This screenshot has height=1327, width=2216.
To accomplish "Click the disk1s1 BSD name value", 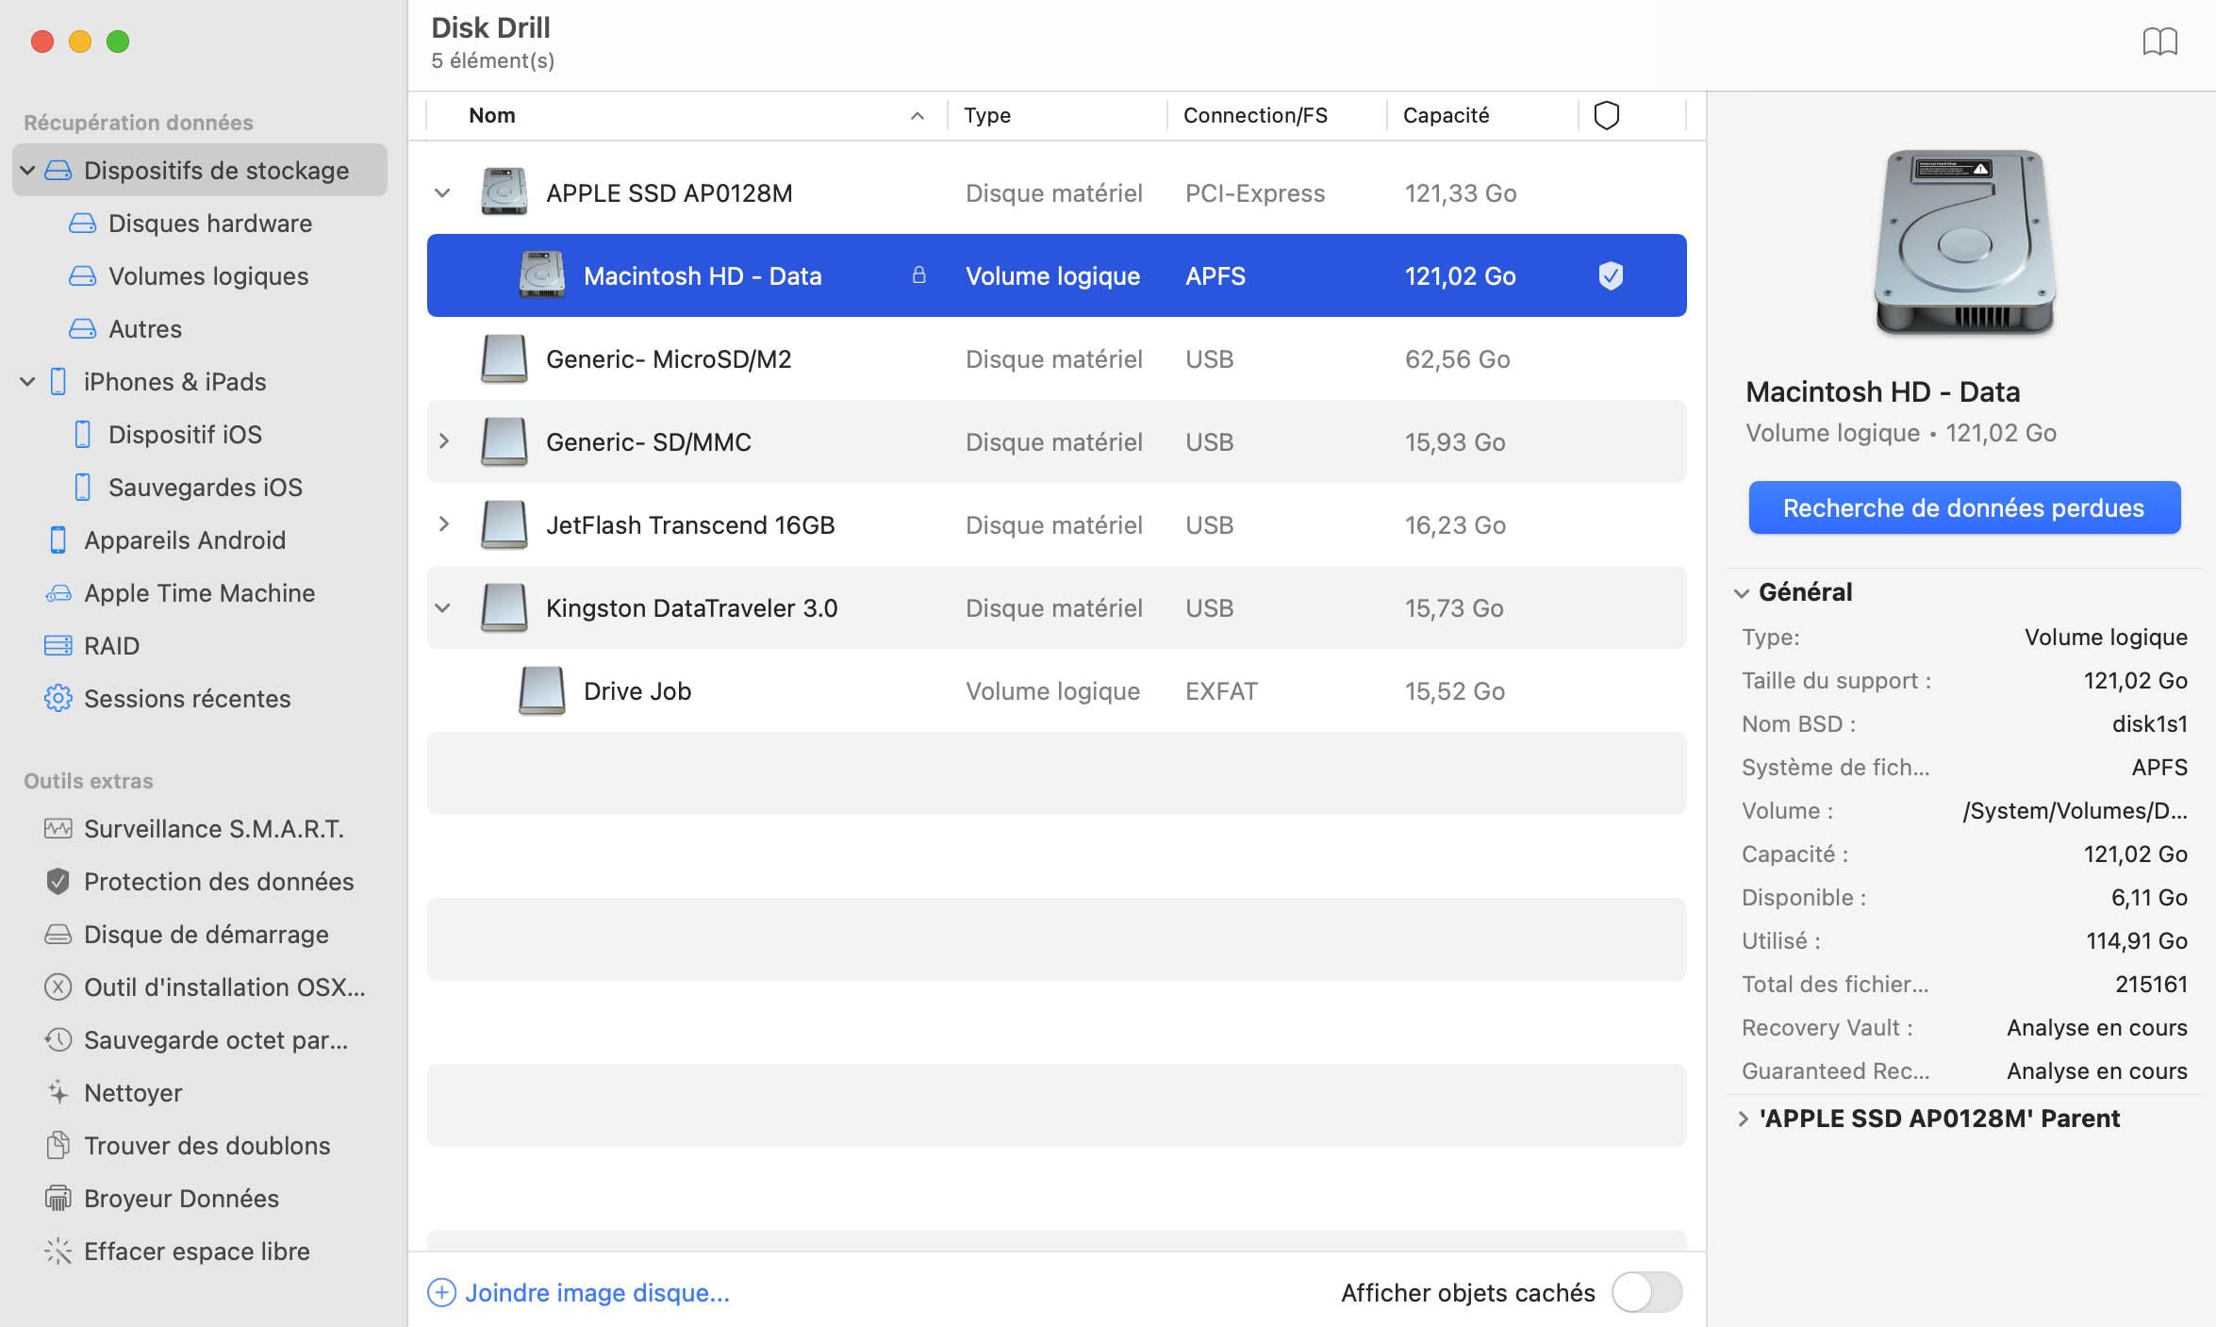I will click(x=2149, y=723).
